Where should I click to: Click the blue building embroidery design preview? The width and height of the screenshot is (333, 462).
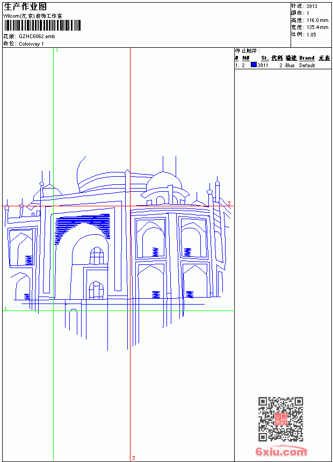click(x=118, y=254)
